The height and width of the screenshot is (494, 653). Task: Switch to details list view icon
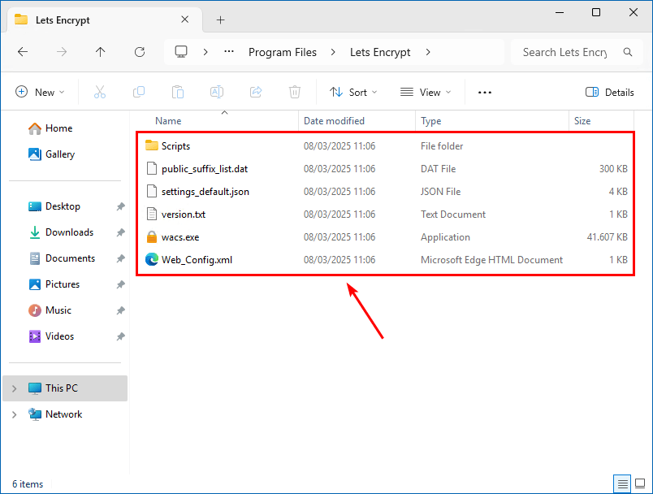622,484
